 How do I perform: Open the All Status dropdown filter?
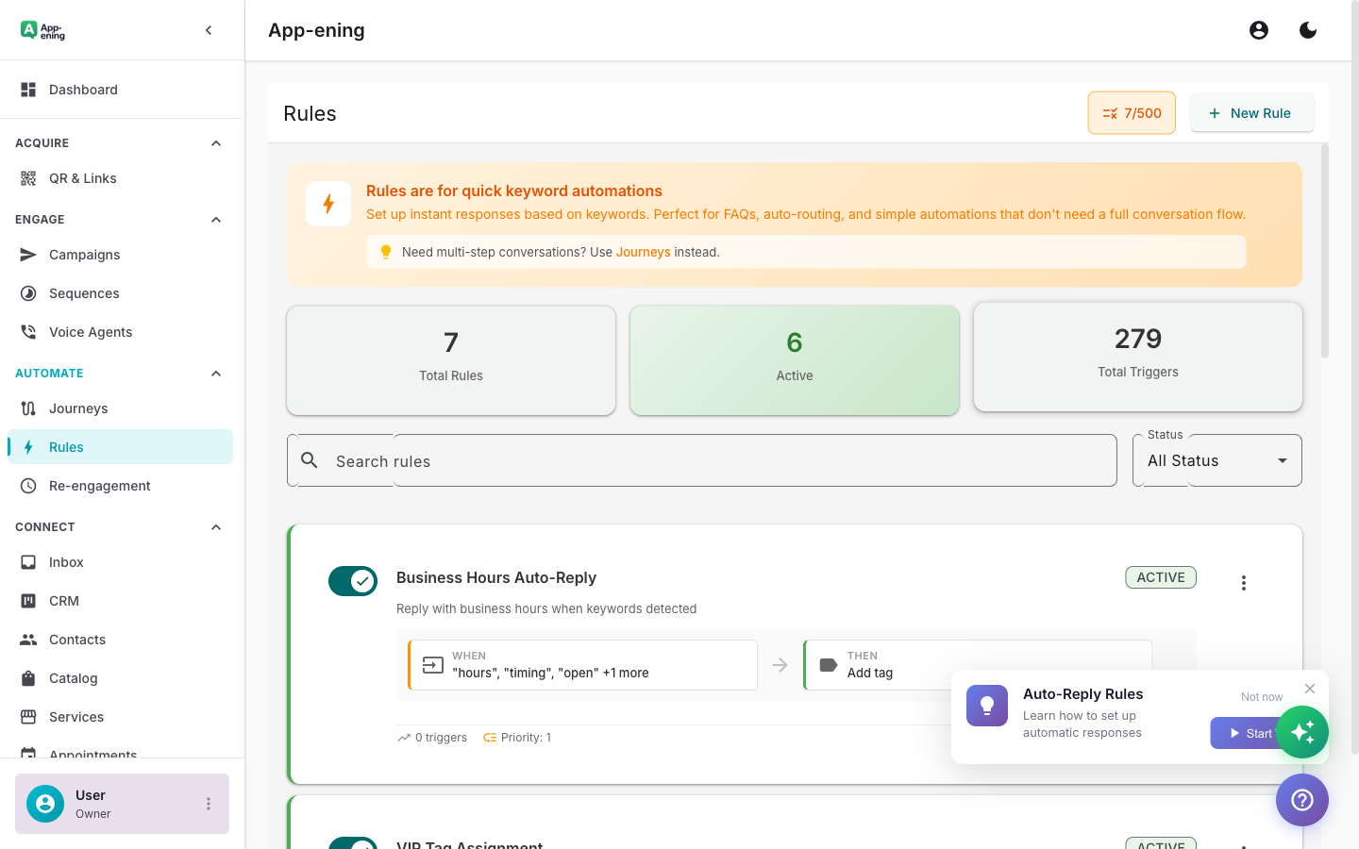coord(1216,460)
